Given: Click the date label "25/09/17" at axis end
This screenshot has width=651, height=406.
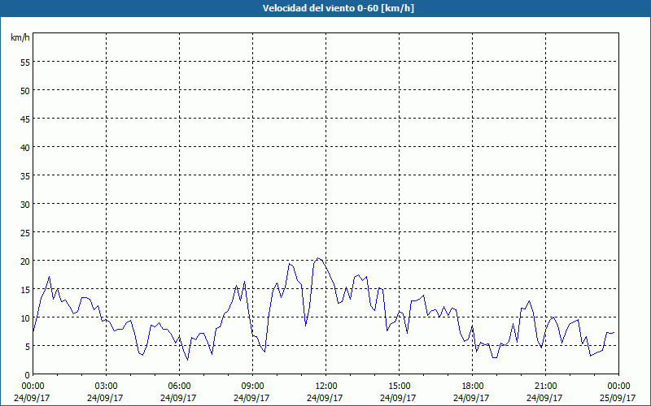Looking at the screenshot, I should coord(618,398).
